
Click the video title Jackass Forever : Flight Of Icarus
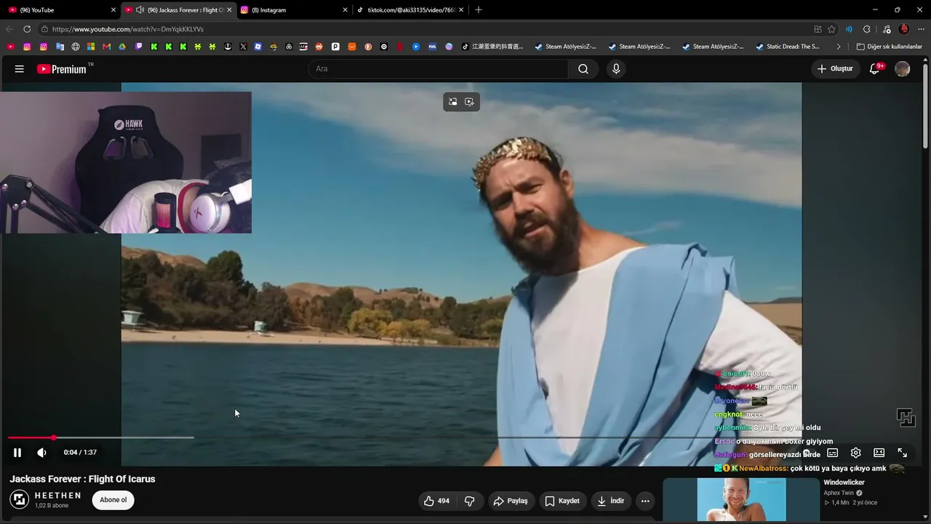point(82,479)
